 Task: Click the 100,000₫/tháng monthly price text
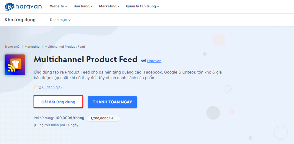[70, 118]
